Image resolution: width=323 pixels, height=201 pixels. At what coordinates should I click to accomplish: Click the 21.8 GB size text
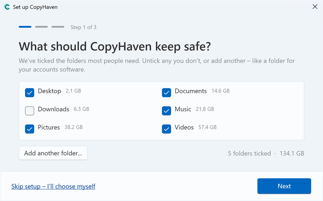[x=205, y=109]
